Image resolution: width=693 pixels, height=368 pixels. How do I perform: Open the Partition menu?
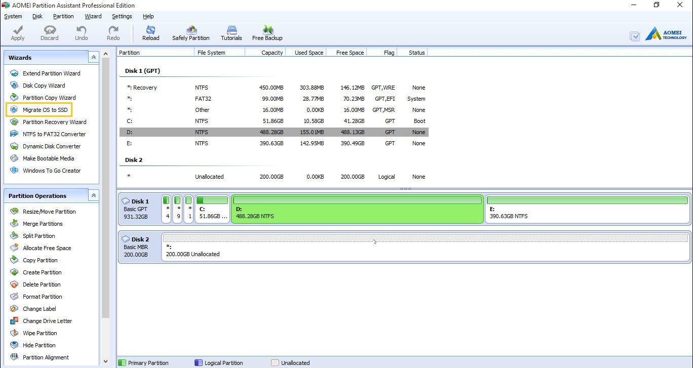(x=63, y=16)
